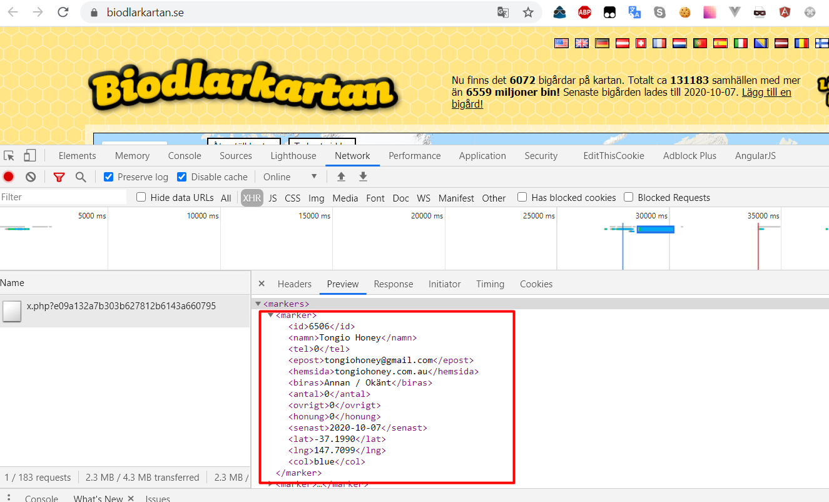Open the EditThisCookie cookie extension icon
Image resolution: width=829 pixels, height=502 pixels.
tap(685, 12)
